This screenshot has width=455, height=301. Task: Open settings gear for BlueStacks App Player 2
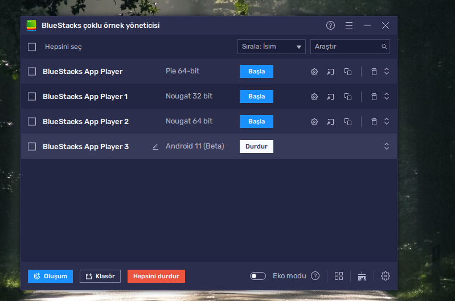point(314,122)
